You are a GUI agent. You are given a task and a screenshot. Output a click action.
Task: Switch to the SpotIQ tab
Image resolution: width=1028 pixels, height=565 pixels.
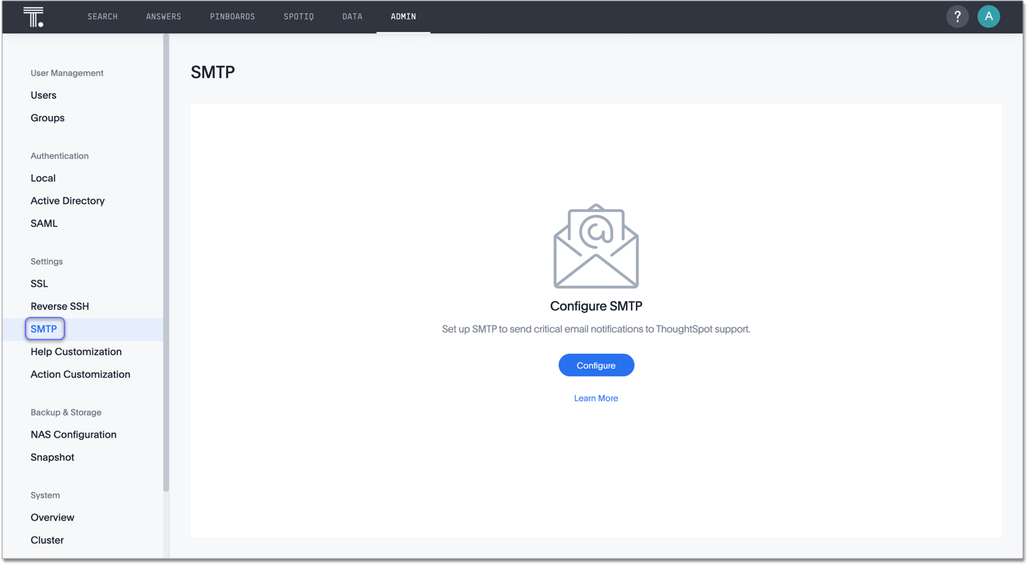pyautogui.click(x=298, y=16)
